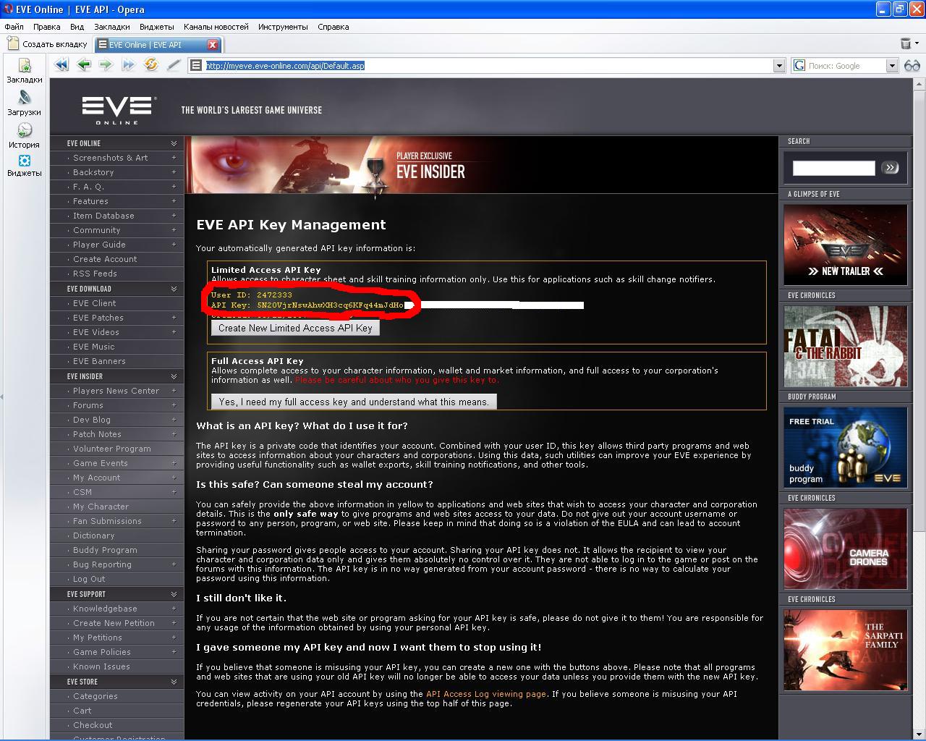Open the address bar dropdown arrow
926x741 pixels.
pos(779,66)
